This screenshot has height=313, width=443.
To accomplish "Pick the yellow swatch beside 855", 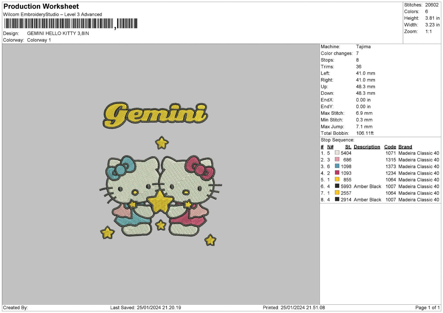I will (x=337, y=179).
